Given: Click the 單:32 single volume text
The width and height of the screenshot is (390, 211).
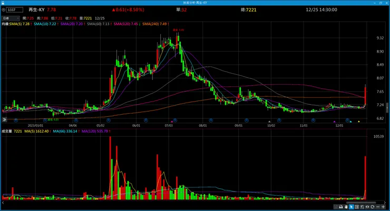Looking at the screenshot, I should click(181, 9).
